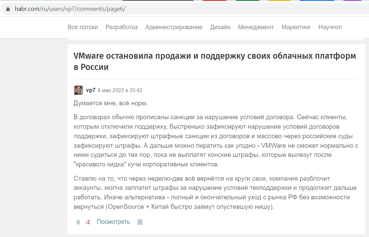The height and width of the screenshot is (237, 369).
Task: Open the 'Администрирование' flow
Action: (x=174, y=27)
